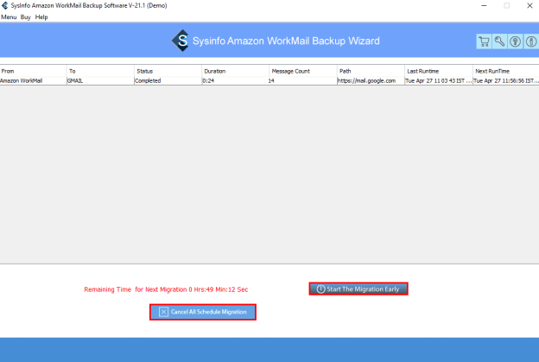539x362 pixels.
Task: Select the From column header
Action: 34,71
